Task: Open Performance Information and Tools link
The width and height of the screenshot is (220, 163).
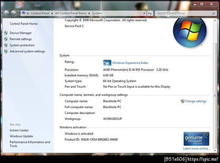Action: click(30, 144)
